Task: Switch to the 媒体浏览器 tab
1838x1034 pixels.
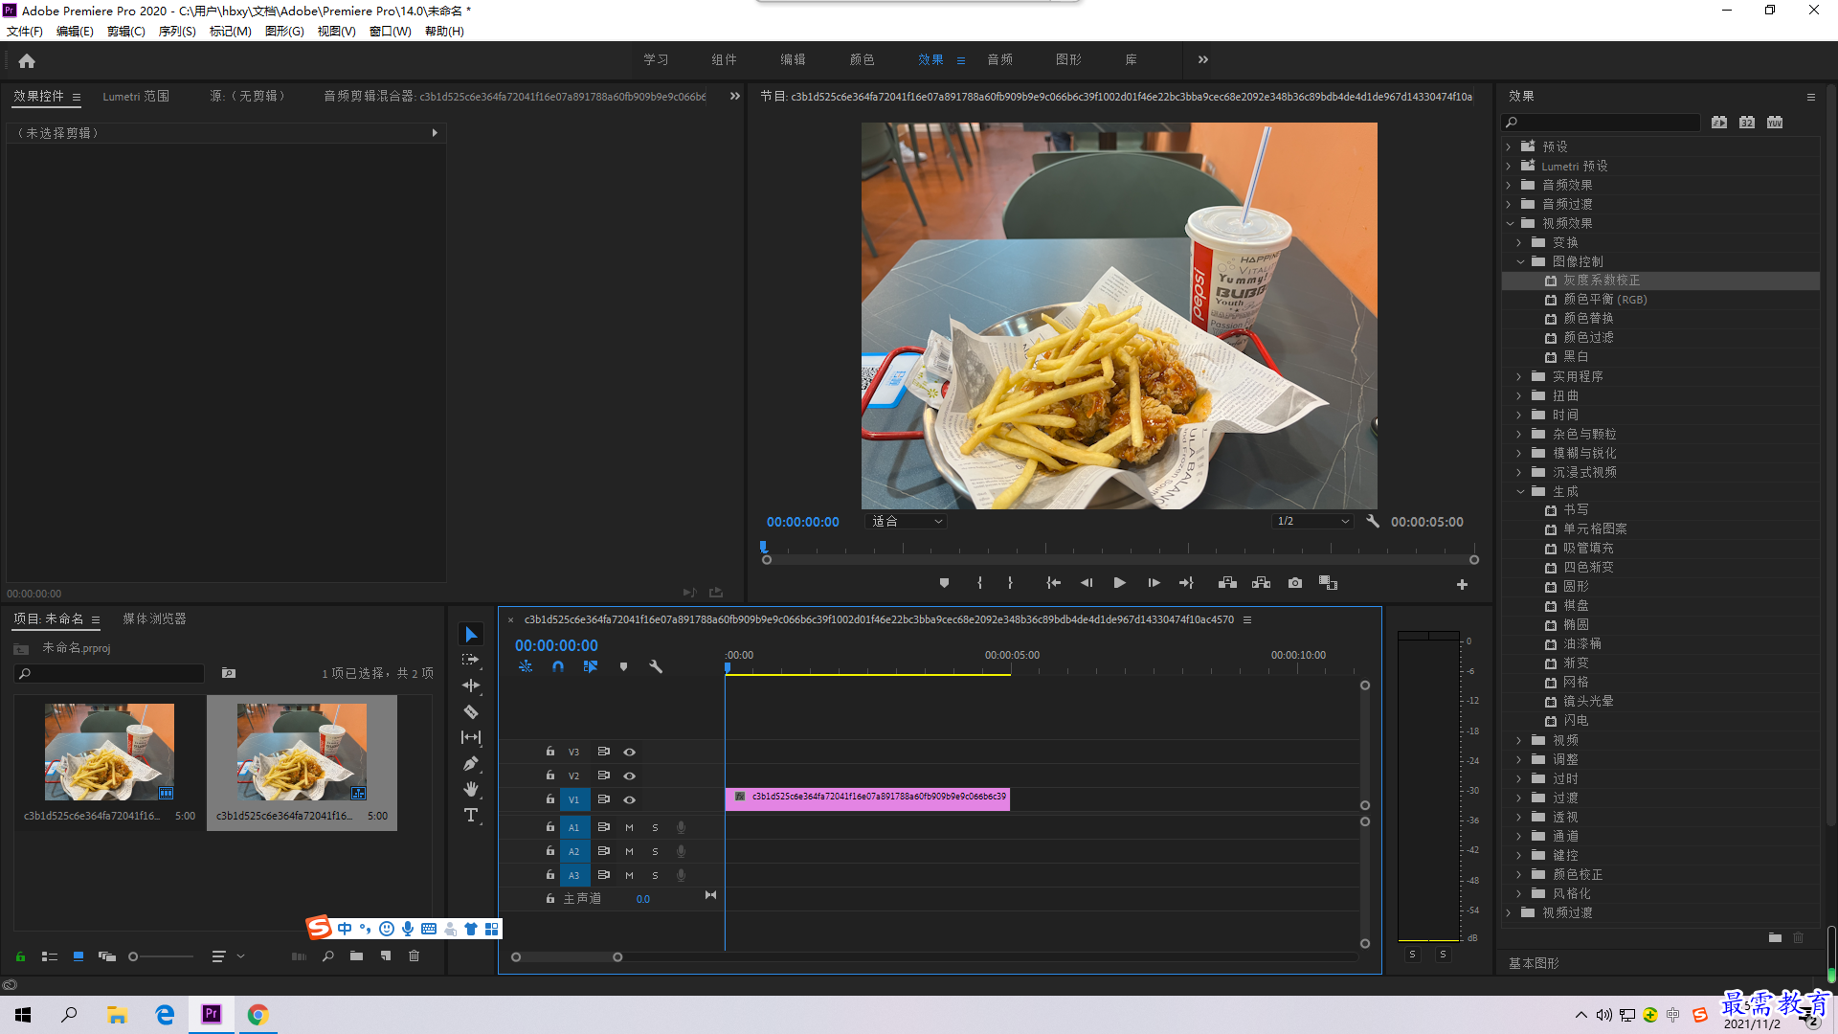Action: point(154,619)
